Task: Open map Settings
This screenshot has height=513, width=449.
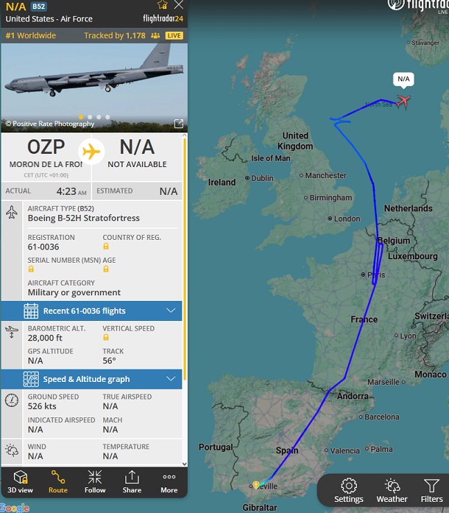Action: tap(349, 491)
